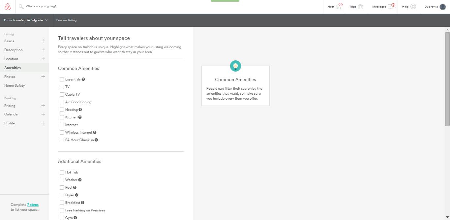
Task: Show help tooltip next to Essentials
Action: [x=83, y=79]
